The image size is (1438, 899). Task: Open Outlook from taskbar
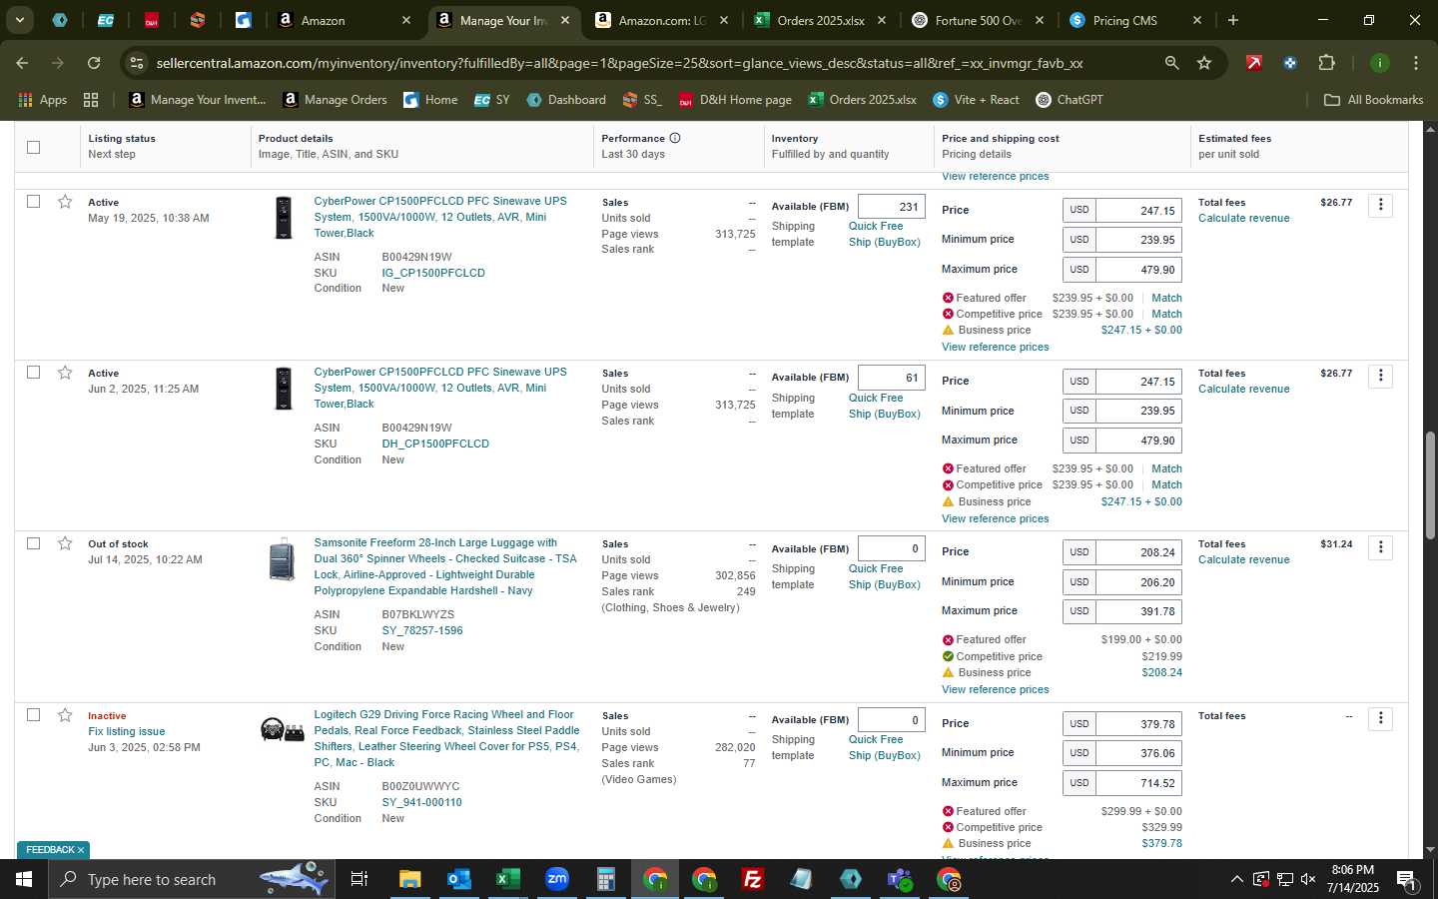tap(458, 879)
